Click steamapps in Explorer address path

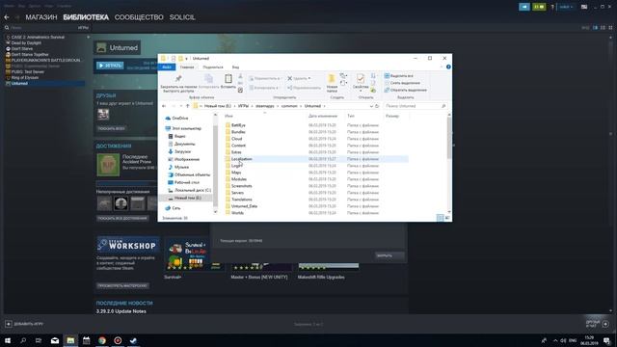click(265, 106)
